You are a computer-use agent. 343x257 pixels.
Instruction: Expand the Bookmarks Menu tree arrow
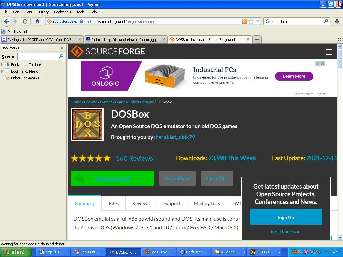tap(2, 71)
